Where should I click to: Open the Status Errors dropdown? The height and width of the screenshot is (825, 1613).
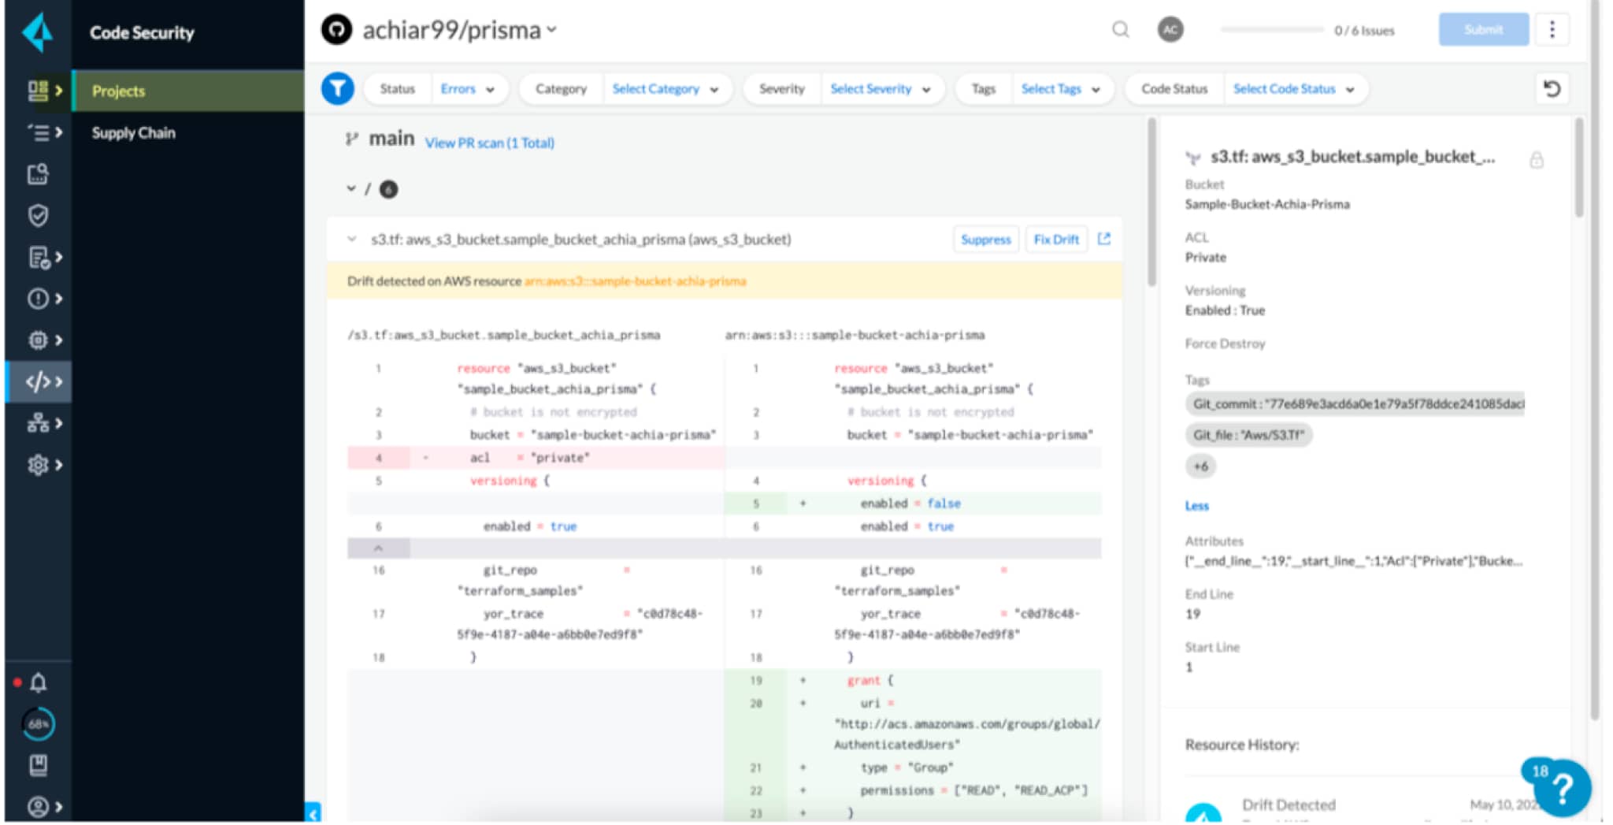[x=468, y=89]
